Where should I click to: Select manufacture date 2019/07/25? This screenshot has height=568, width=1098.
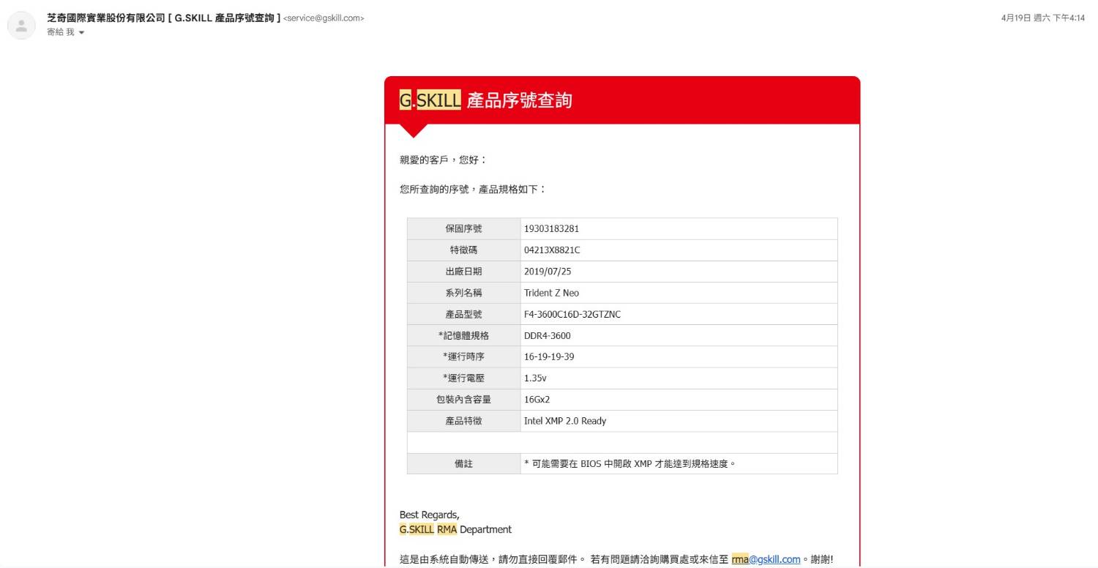[x=548, y=272]
